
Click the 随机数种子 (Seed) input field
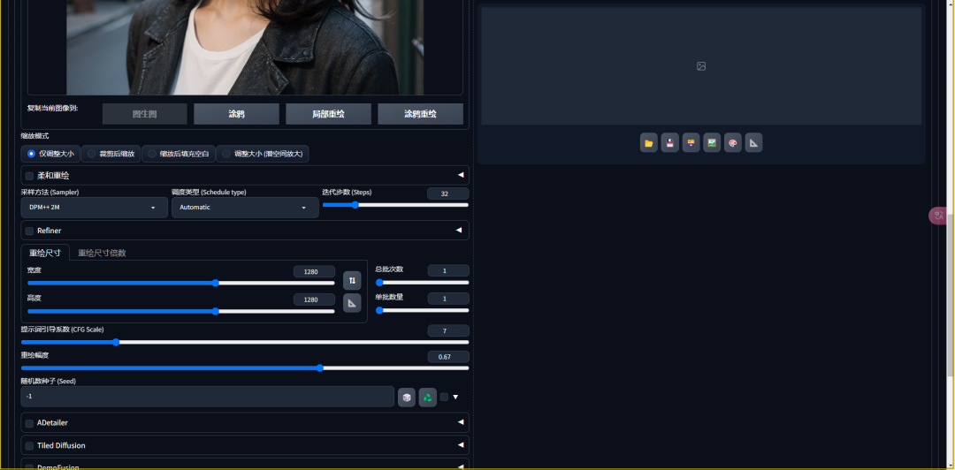[207, 397]
